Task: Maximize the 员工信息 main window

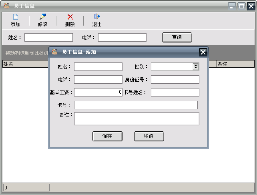Action: [x=241, y=6]
